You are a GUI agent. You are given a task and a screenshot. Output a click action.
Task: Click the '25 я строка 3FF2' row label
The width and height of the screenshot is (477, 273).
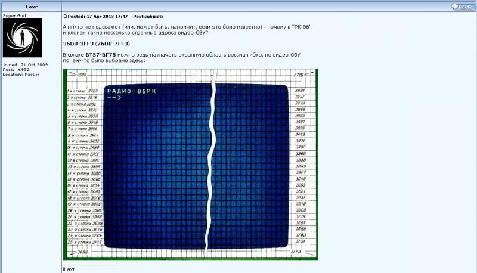tap(84, 242)
